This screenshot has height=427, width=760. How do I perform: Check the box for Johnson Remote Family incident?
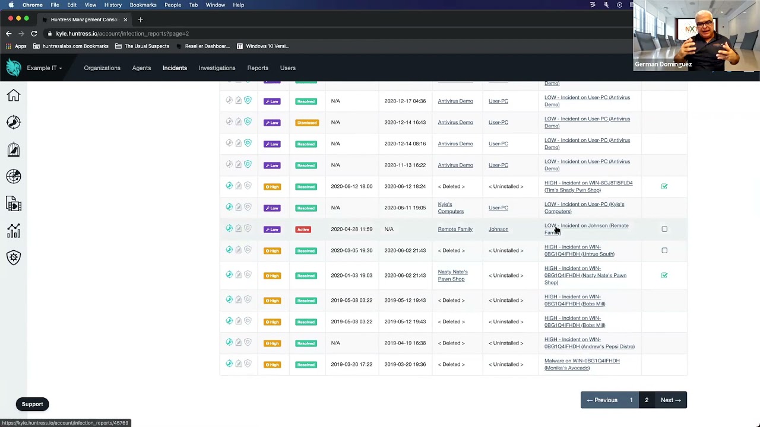pyautogui.click(x=664, y=229)
